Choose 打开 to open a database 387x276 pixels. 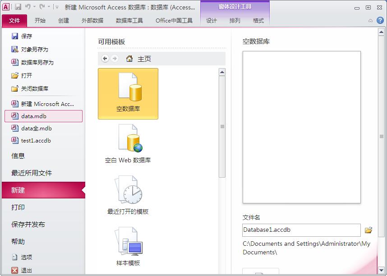(22, 76)
